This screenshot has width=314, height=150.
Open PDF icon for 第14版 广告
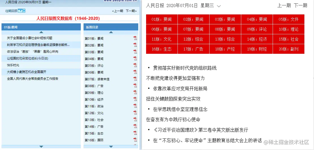click(135, 126)
